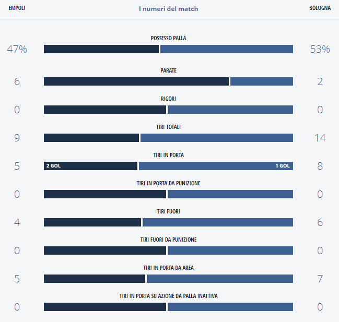Screen dimensions: 339x322
Task: Click the PARATE stat label
Action: coord(168,70)
